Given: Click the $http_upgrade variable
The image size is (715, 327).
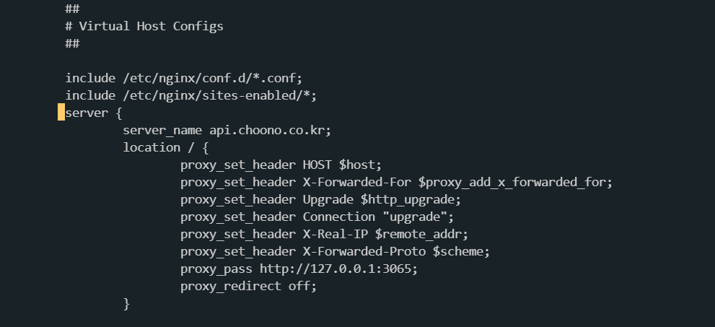Looking at the screenshot, I should (x=408, y=200).
